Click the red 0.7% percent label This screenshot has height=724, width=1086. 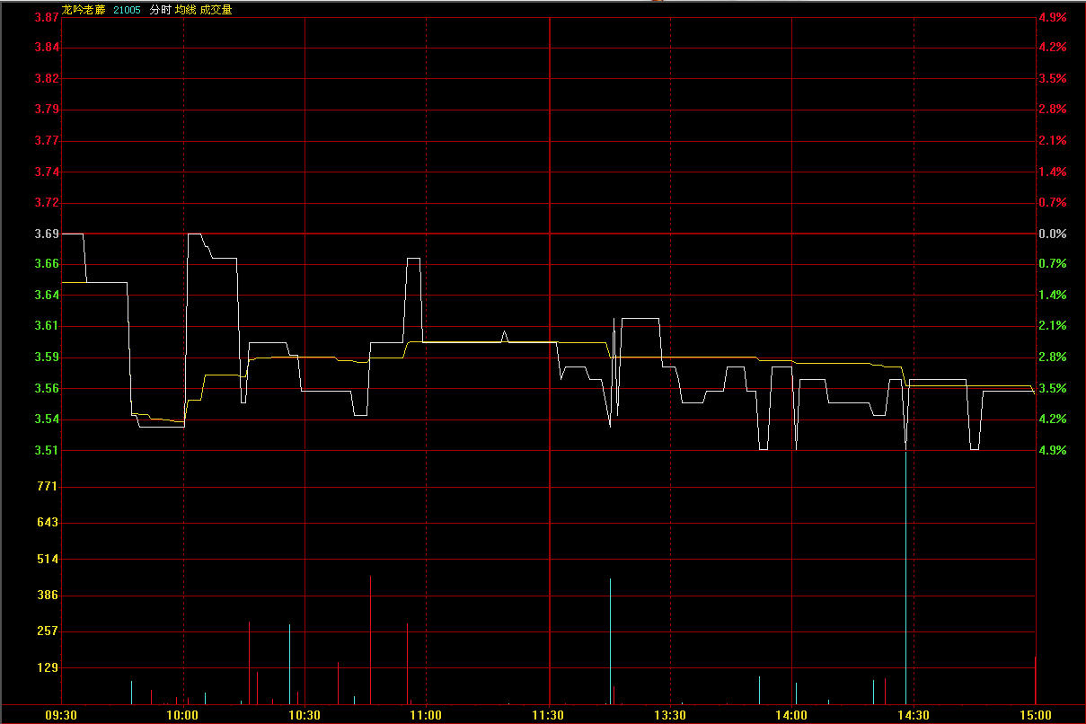click(x=1052, y=203)
